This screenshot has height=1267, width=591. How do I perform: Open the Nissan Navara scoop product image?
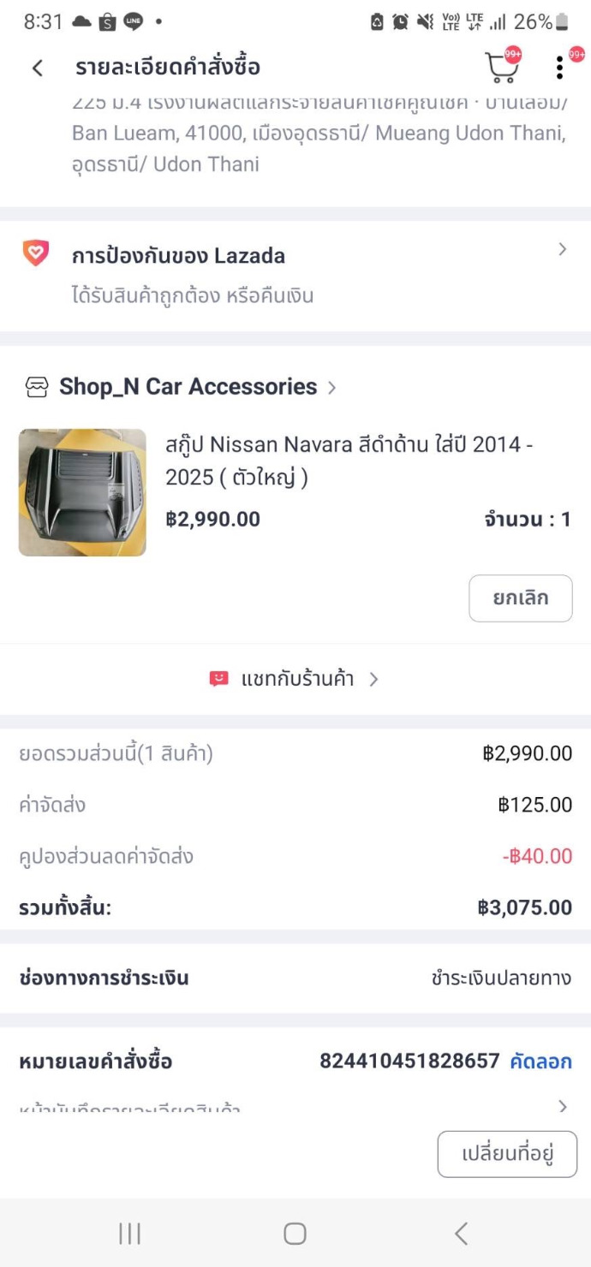pos(82,492)
